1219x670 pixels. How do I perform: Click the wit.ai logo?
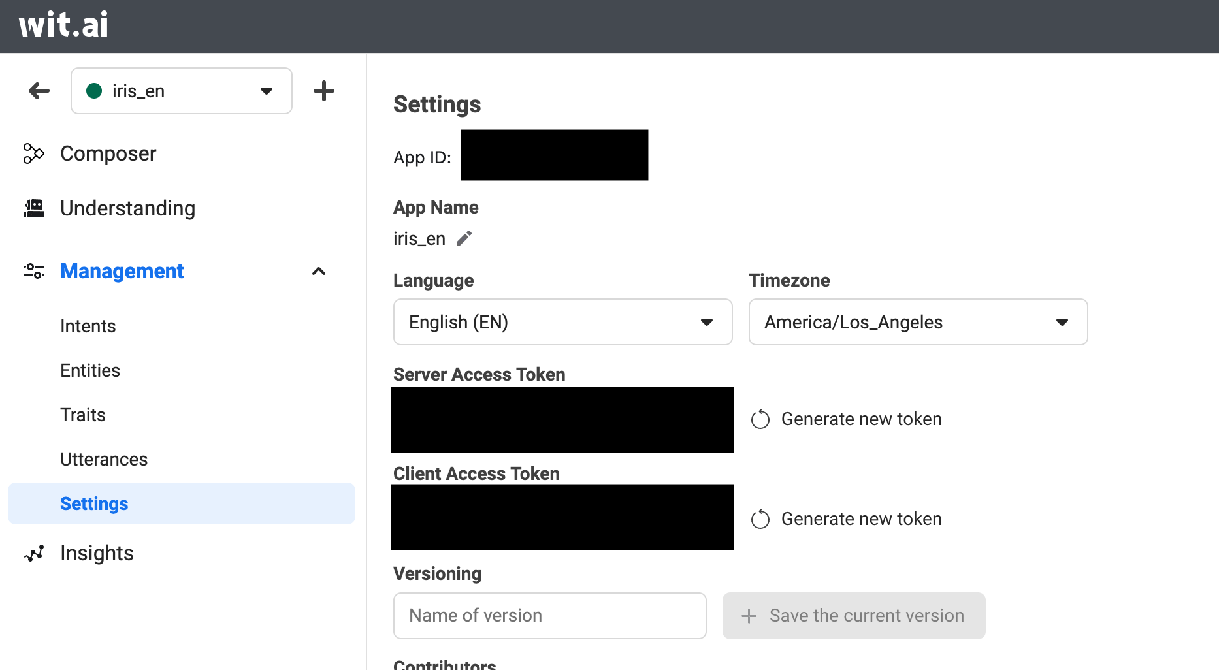pyautogui.click(x=63, y=25)
